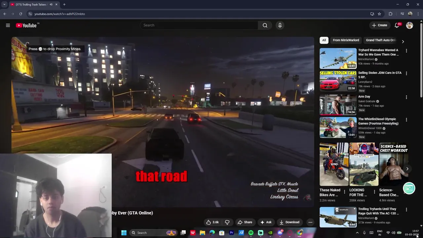Open more actions under the video
The image size is (423, 238).
pos(310,222)
